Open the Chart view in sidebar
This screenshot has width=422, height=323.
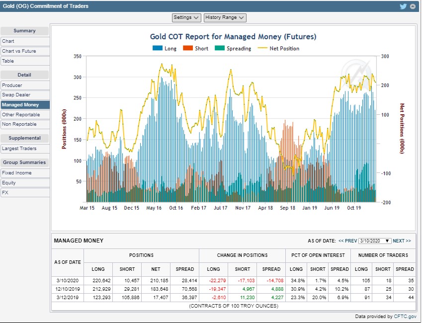click(x=25, y=41)
